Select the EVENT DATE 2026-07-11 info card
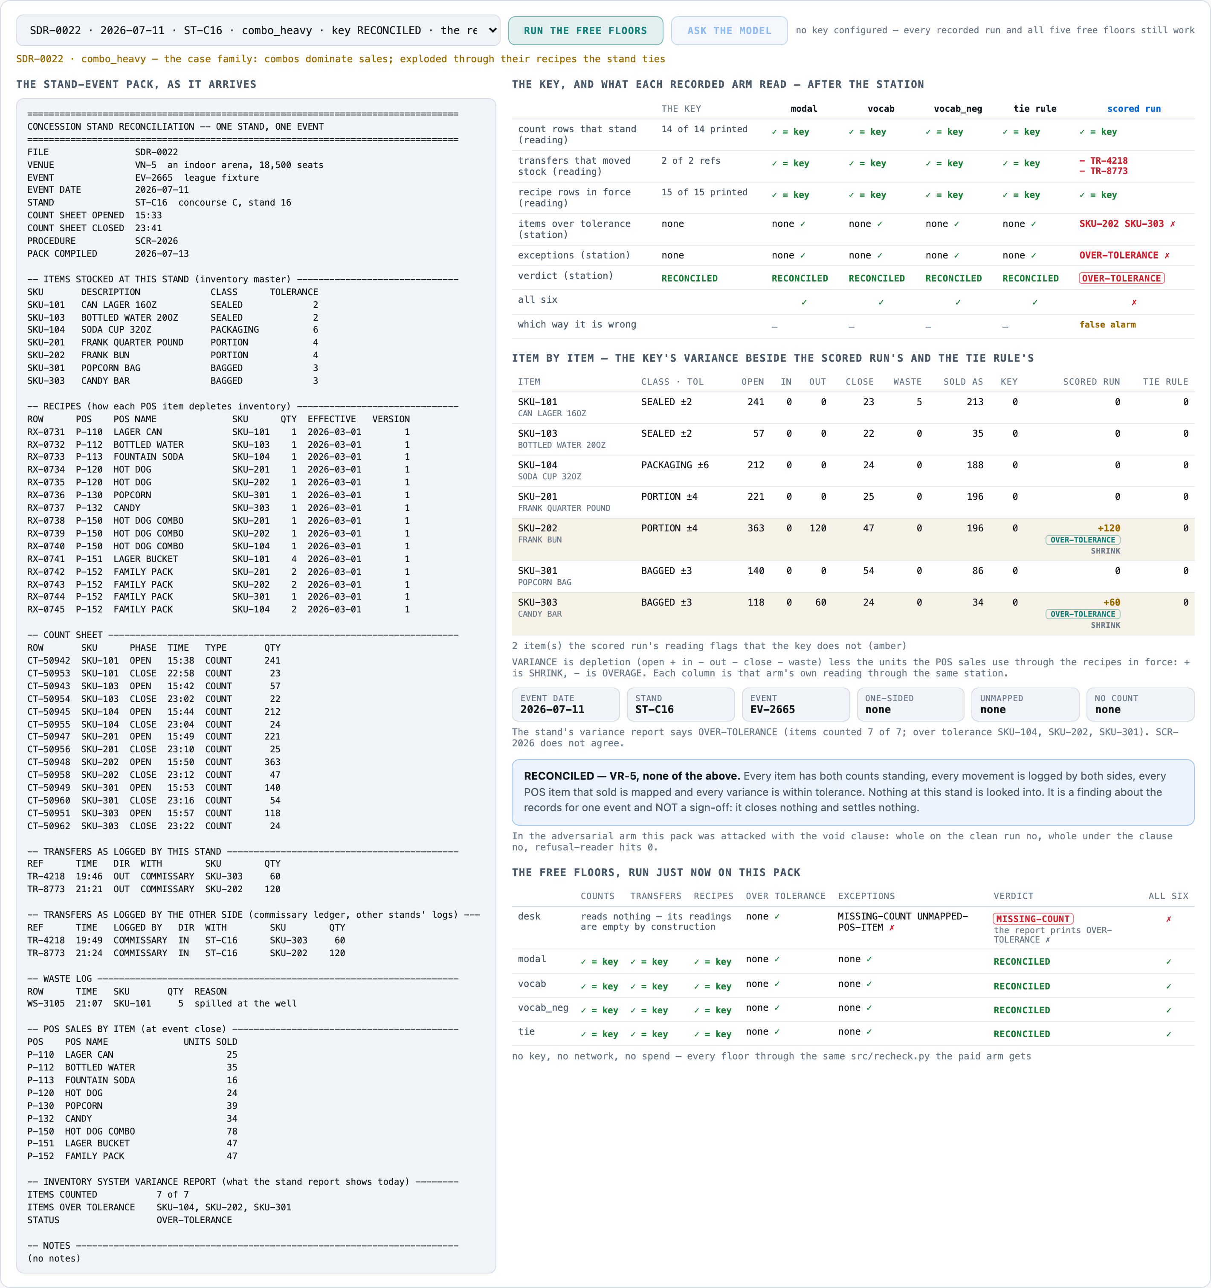The width and height of the screenshot is (1211, 1288). (x=565, y=704)
